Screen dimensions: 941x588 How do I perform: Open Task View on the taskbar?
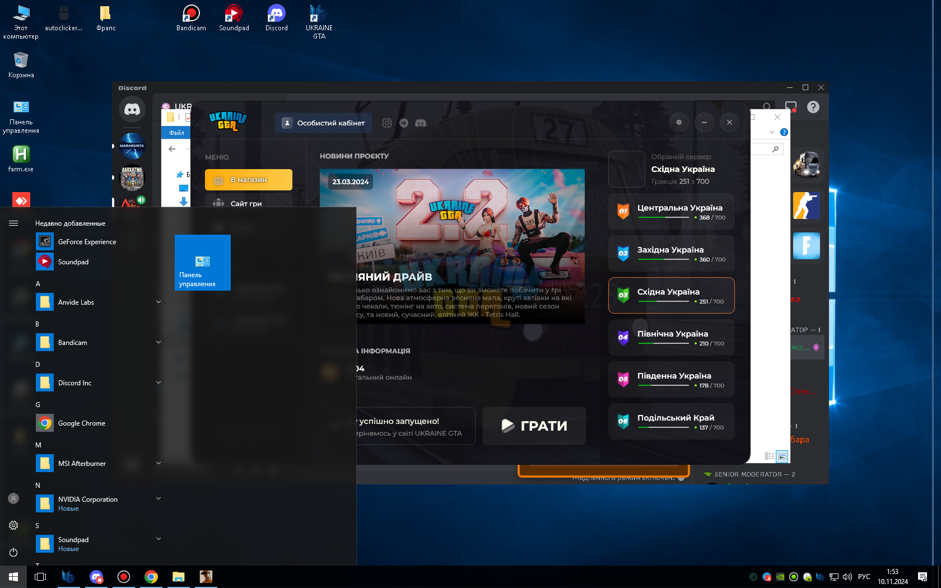point(40,577)
